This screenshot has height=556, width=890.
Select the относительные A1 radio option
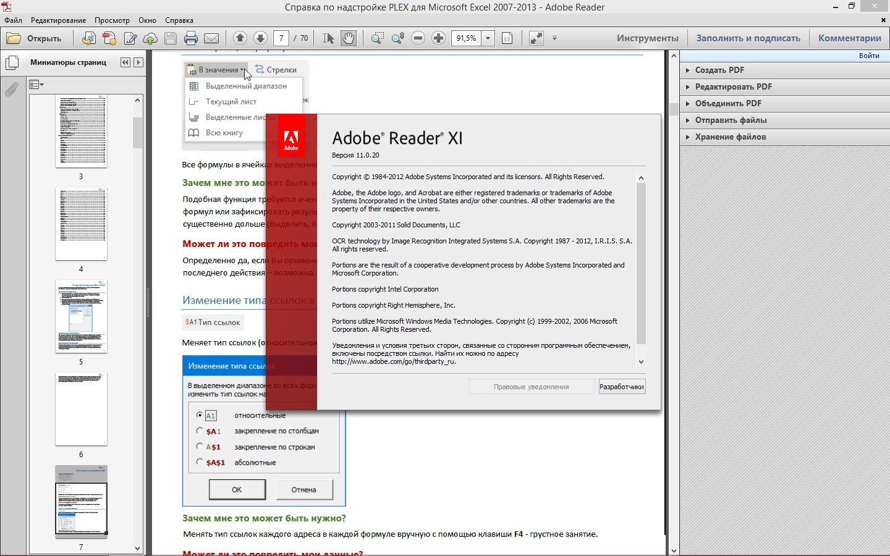(200, 415)
